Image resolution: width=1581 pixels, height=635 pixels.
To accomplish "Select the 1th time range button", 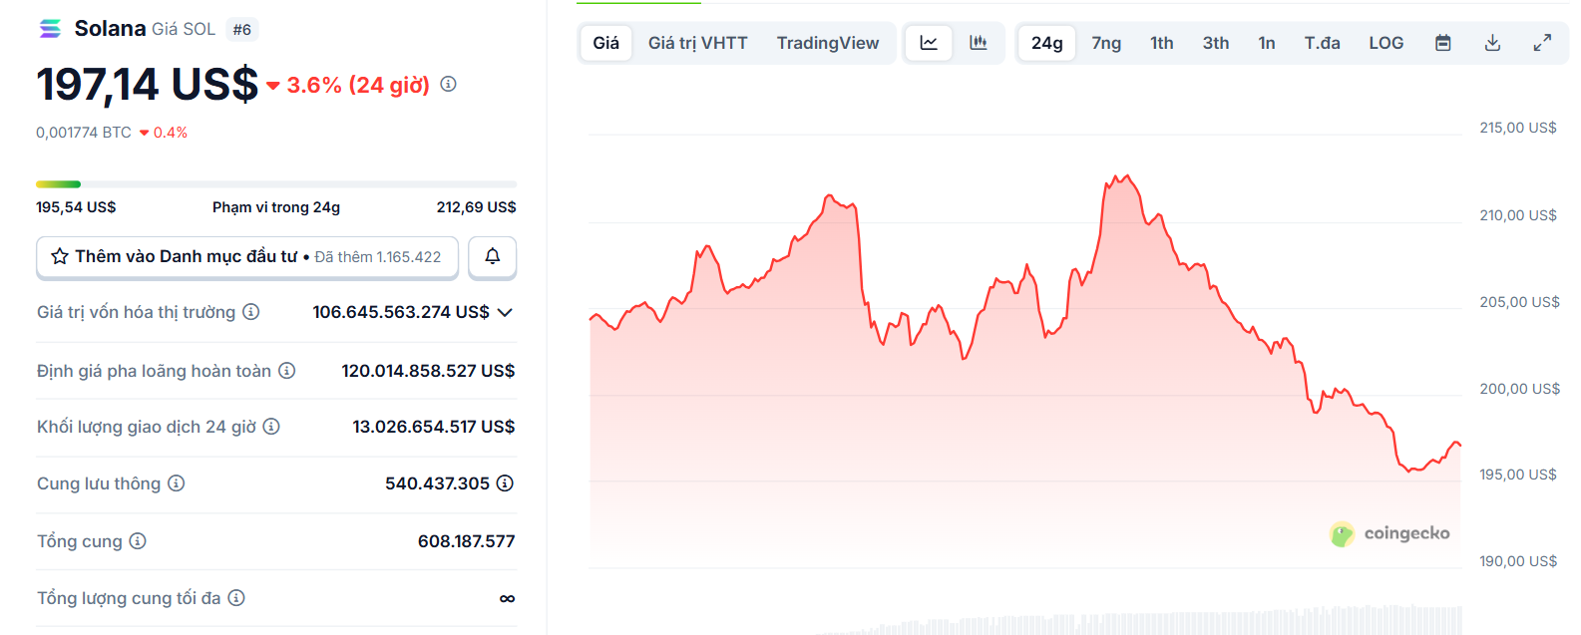I will coord(1161,43).
